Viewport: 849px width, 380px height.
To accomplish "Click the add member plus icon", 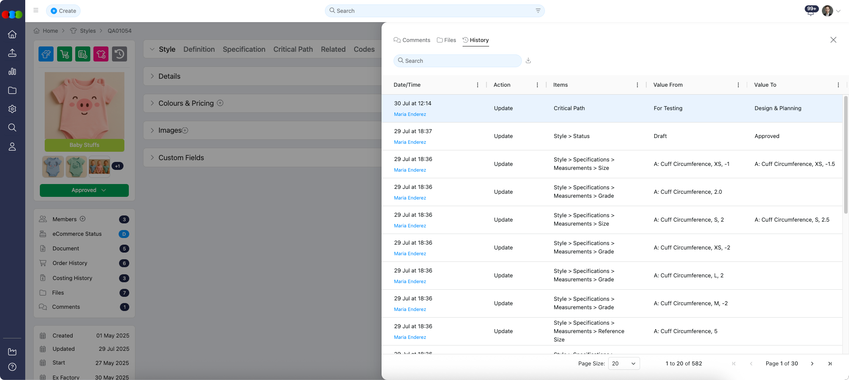I will (83, 219).
